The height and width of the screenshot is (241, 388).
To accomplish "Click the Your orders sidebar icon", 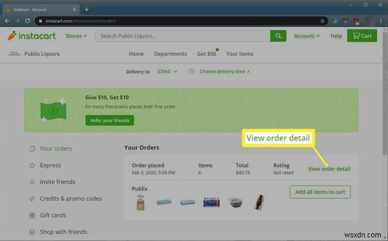I will [x=32, y=149].
